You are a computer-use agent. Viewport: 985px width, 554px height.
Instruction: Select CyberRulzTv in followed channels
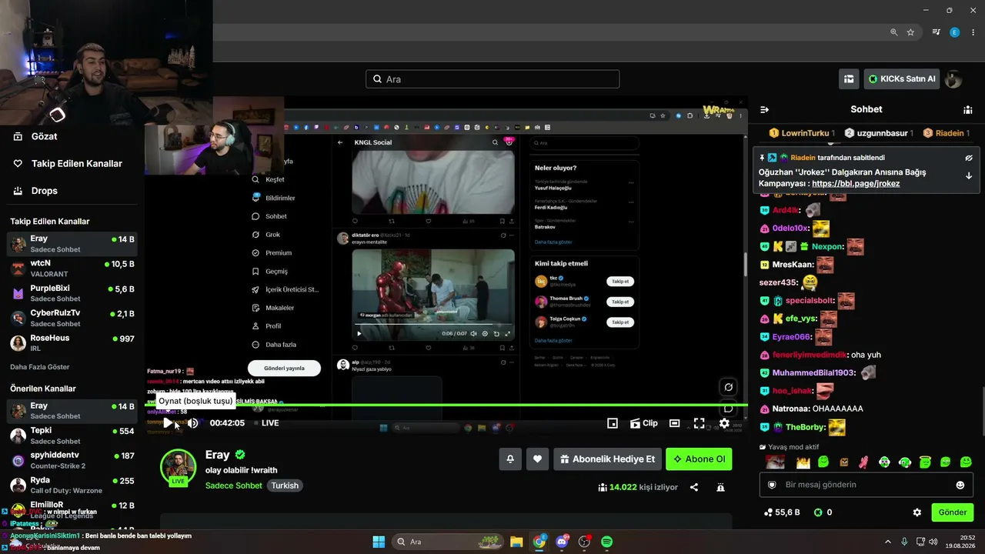72,319
